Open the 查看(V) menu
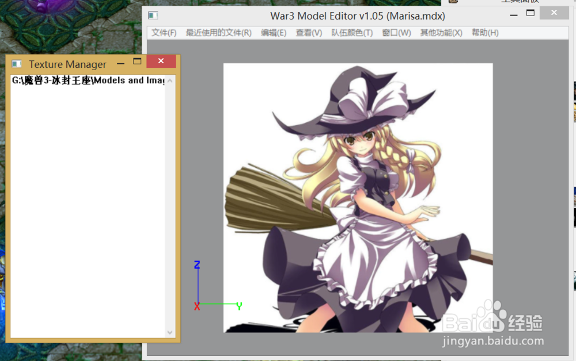Image resolution: width=576 pixels, height=361 pixels. coord(309,33)
